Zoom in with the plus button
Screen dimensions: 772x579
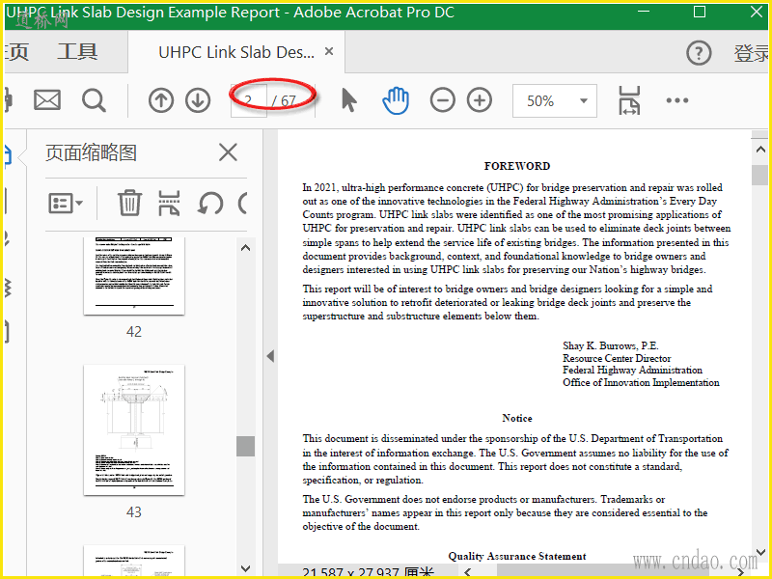pyautogui.click(x=480, y=100)
